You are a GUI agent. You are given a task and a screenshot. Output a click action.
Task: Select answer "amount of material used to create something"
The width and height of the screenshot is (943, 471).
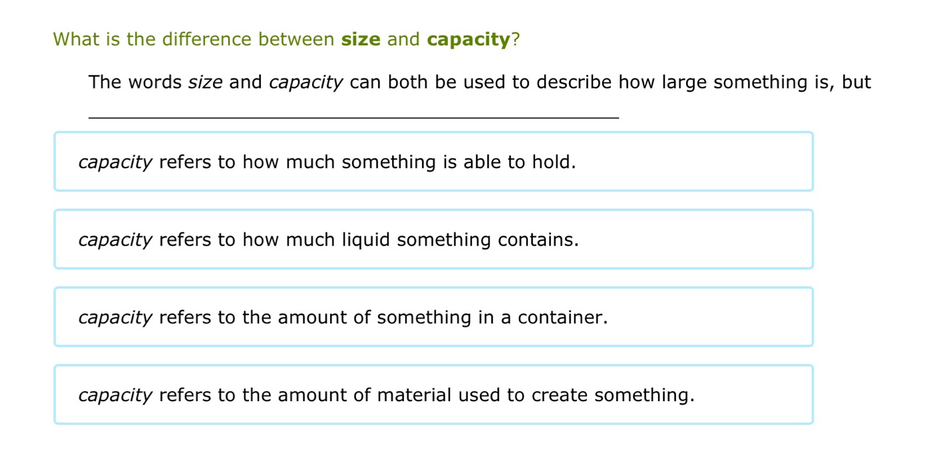click(x=433, y=395)
